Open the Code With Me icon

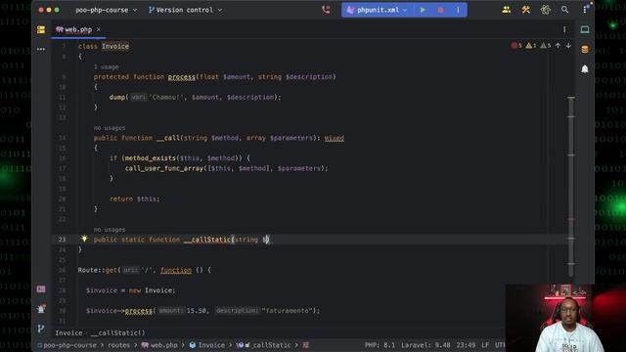pos(507,10)
